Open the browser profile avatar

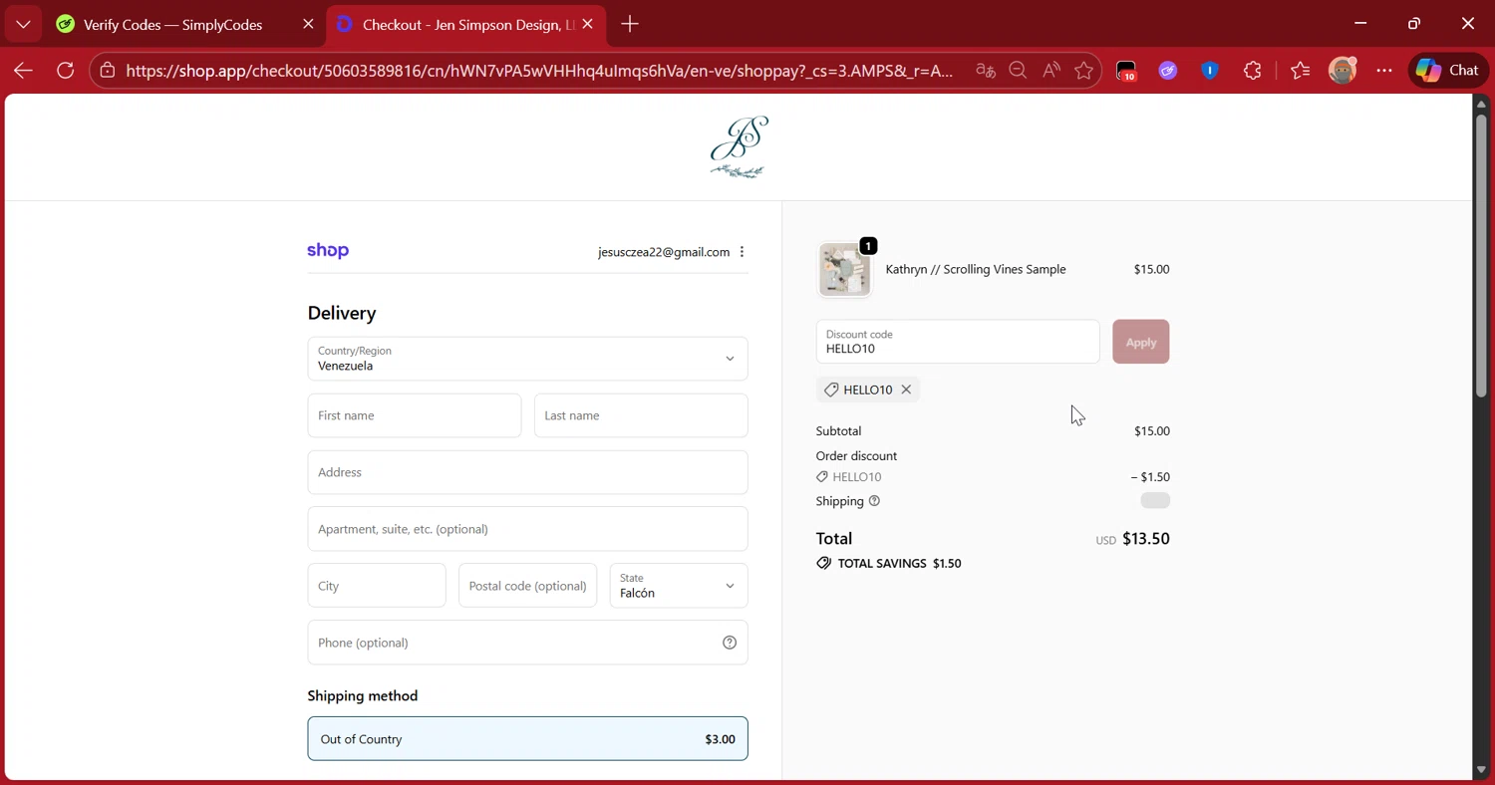tap(1343, 70)
